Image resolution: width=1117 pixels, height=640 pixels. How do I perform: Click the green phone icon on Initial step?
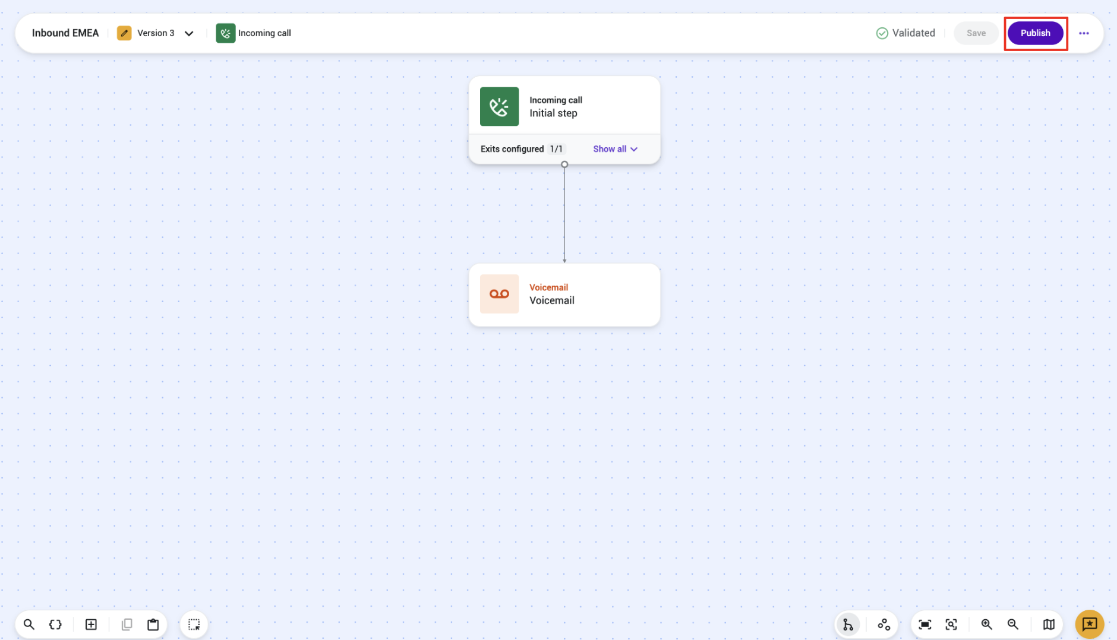pyautogui.click(x=499, y=107)
